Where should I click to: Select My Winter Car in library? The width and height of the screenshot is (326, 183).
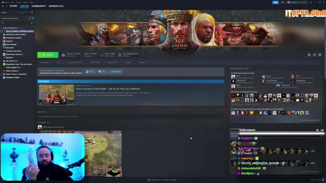point(11,61)
